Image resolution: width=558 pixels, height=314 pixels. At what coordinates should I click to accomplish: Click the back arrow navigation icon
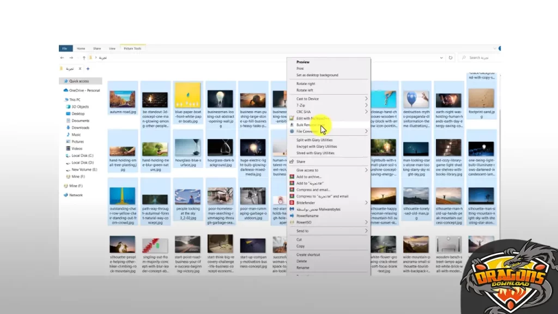(x=62, y=57)
